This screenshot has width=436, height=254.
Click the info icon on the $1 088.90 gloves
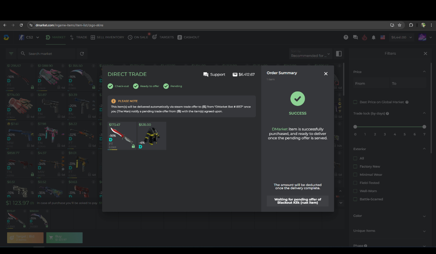point(62,66)
